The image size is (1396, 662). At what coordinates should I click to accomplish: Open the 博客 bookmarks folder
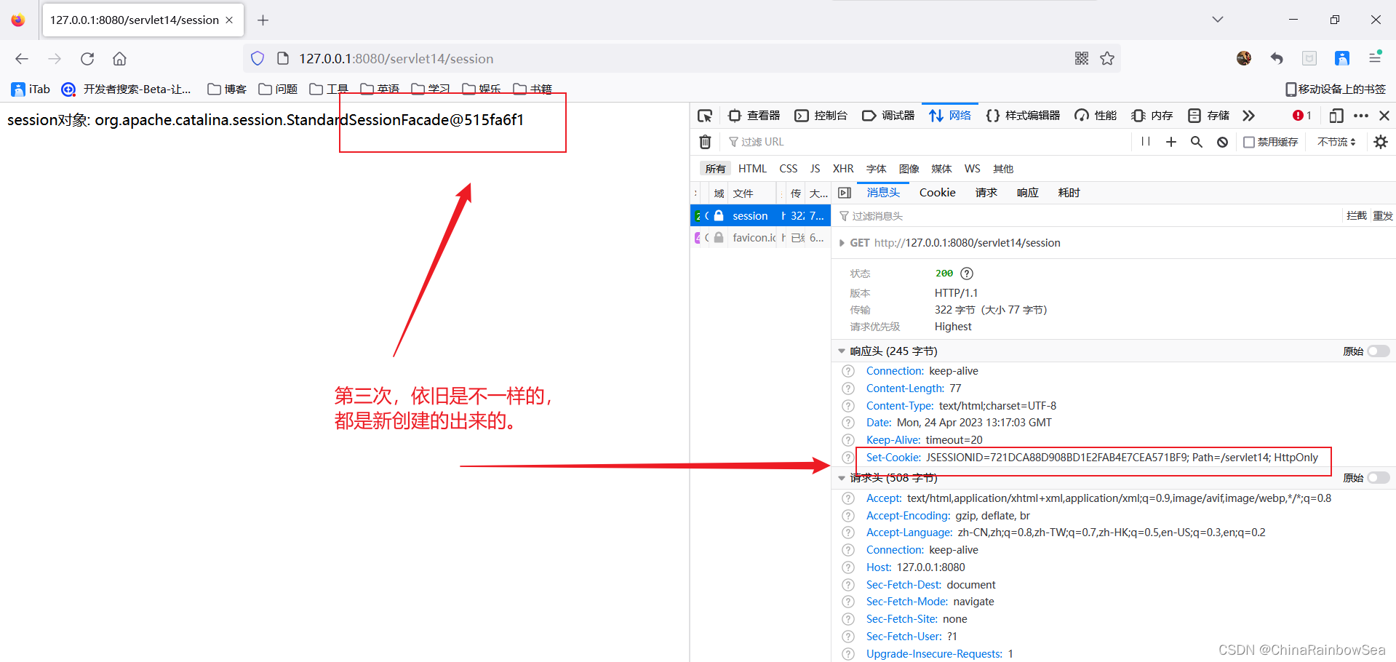(x=227, y=89)
